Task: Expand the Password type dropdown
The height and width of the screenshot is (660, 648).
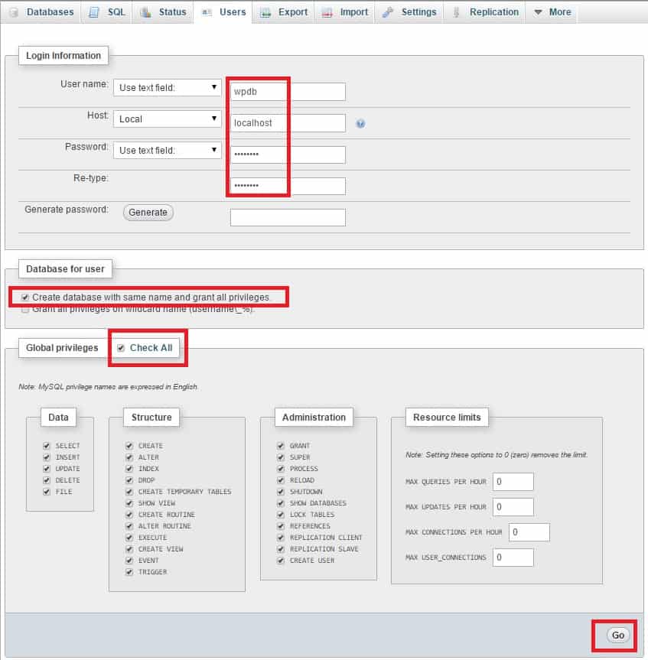Action: pos(168,151)
